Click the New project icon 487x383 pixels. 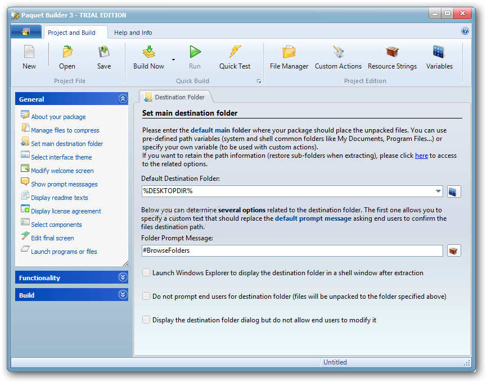(29, 52)
